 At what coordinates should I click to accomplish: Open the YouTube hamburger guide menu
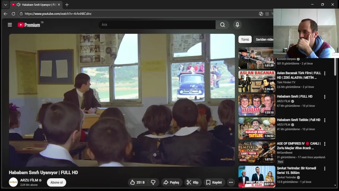(10, 25)
